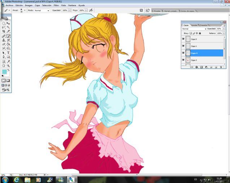
Task: Switch to Quick Mask mode
Action: [x=8, y=81]
